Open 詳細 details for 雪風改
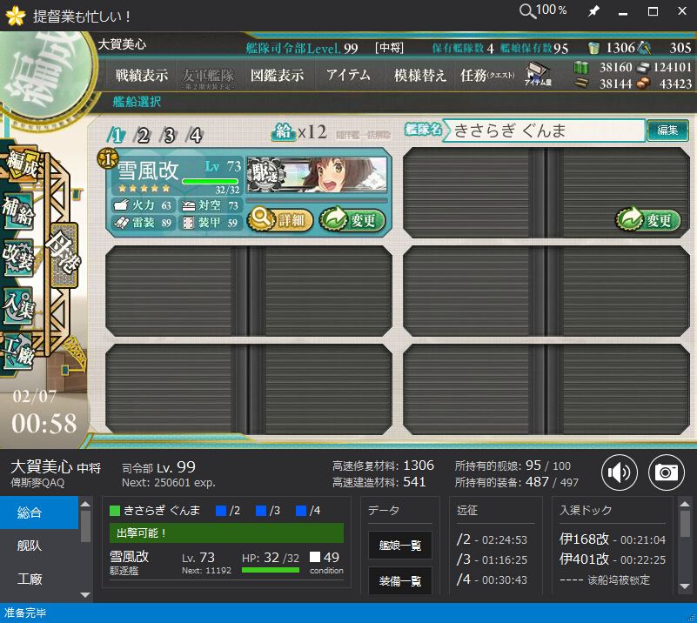The image size is (697, 623). (280, 219)
